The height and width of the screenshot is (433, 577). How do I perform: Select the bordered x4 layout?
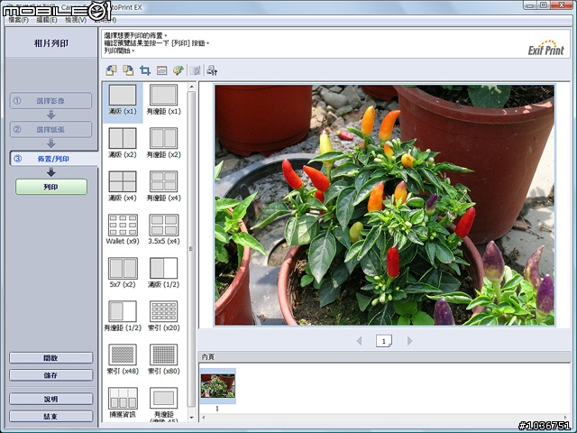163,186
